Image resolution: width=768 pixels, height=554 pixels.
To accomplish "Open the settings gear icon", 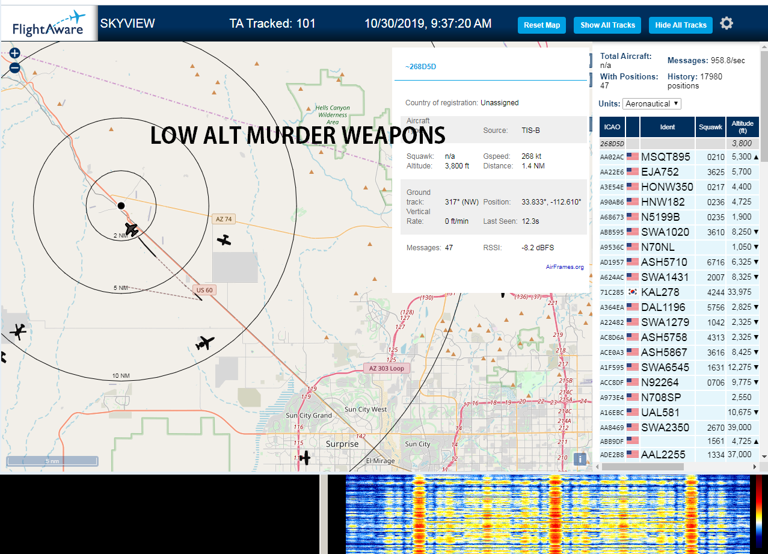I will [727, 24].
